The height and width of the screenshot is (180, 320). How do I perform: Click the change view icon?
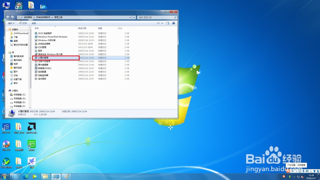(158, 23)
